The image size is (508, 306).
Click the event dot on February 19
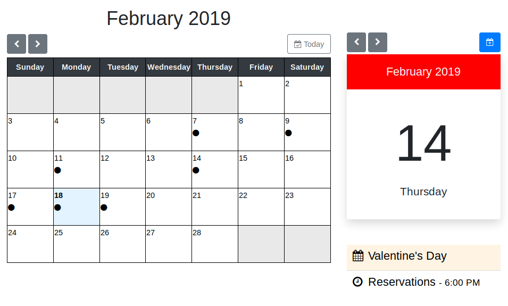click(x=104, y=208)
